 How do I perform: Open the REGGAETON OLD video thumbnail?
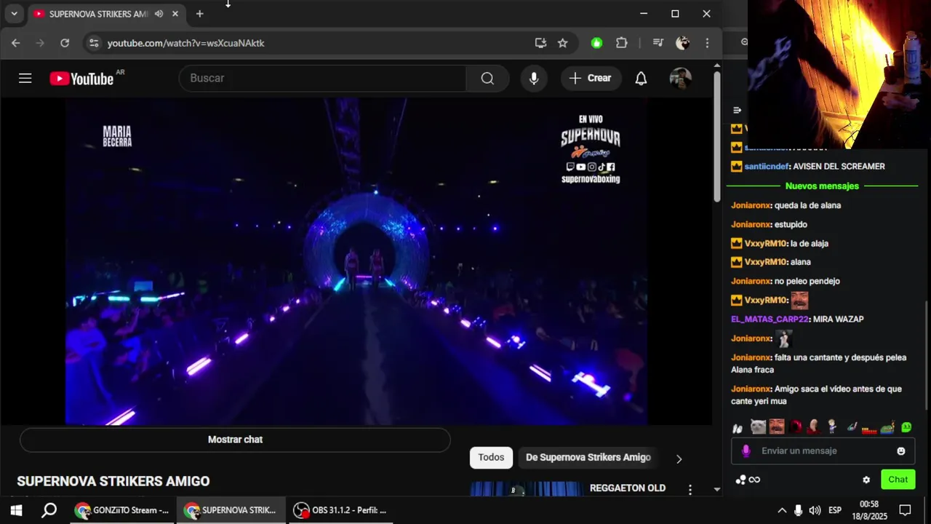tap(526, 489)
